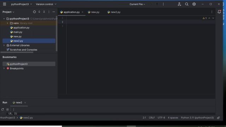226x127 pixels.
Task: Open the main hamburger menu
Action: click(x=5, y=4)
